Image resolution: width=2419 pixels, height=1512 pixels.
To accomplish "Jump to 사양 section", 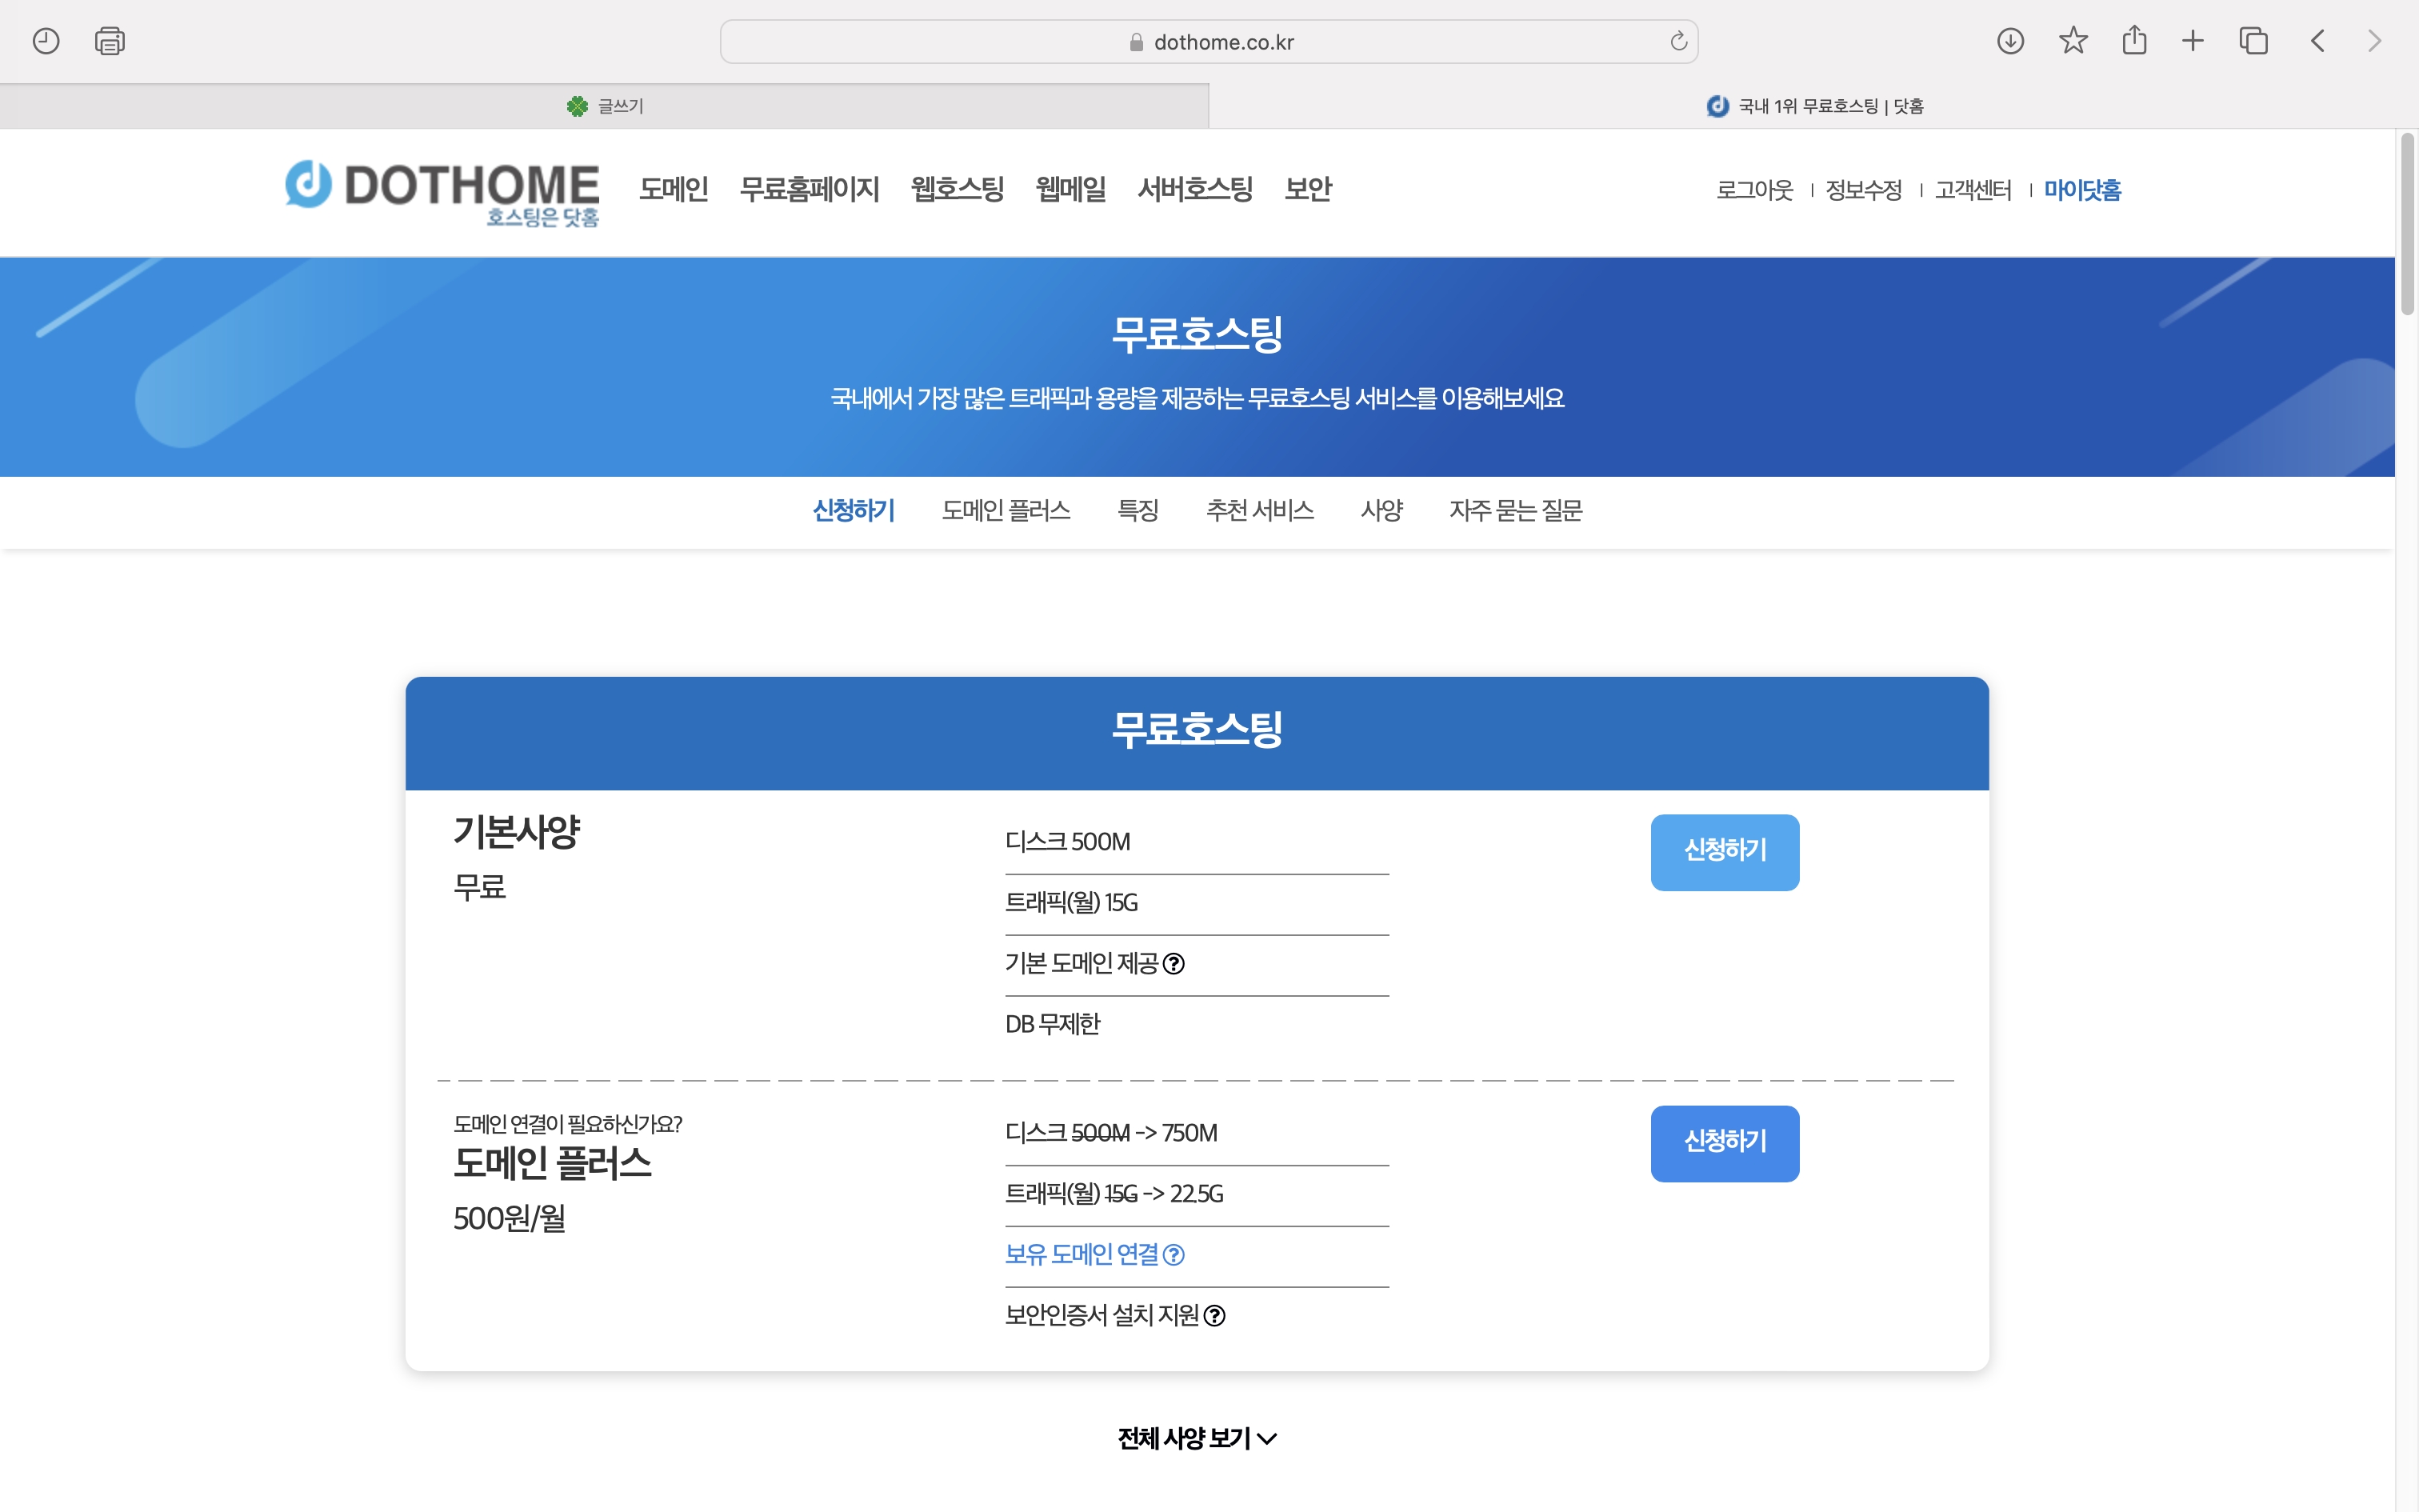I will (x=1381, y=511).
